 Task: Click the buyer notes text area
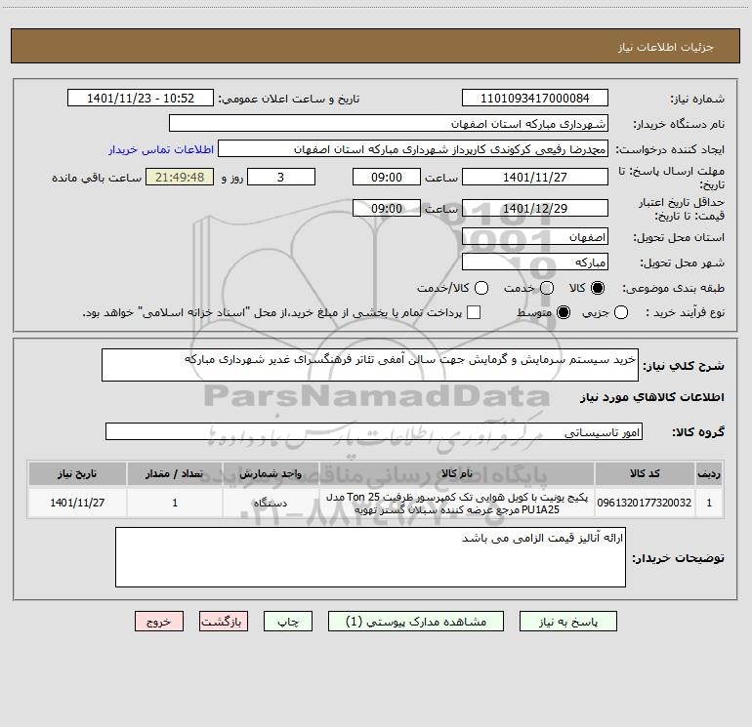[x=370, y=557]
